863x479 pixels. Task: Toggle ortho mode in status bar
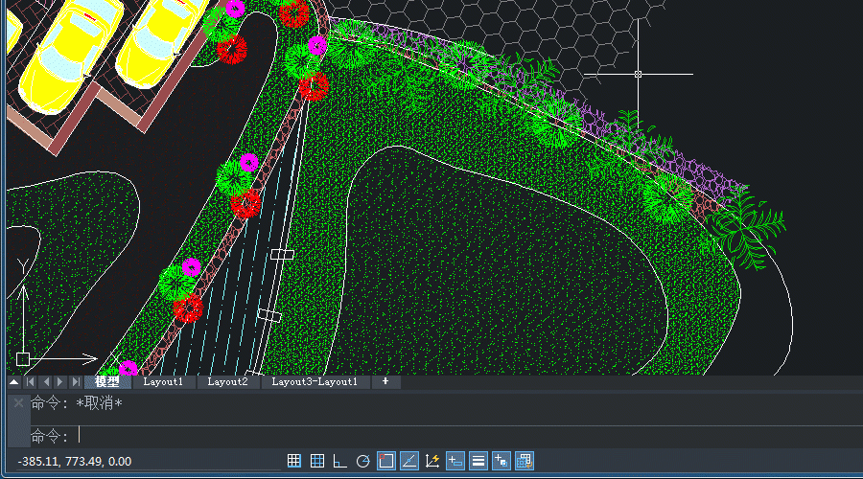pyautogui.click(x=340, y=461)
